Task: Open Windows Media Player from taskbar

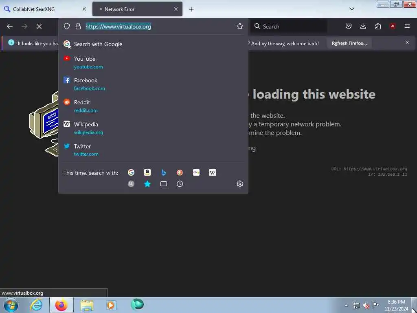Action: (x=112, y=305)
